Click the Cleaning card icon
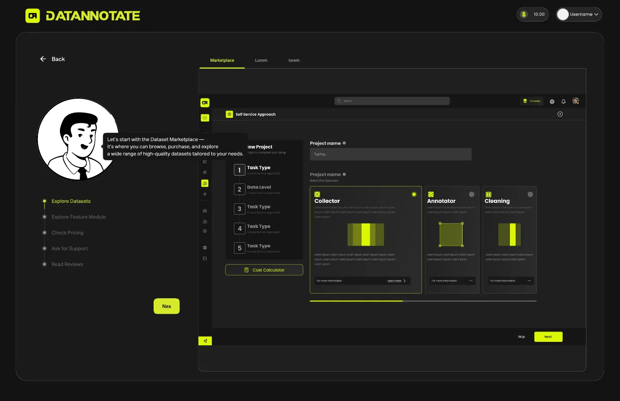The height and width of the screenshot is (401, 620). point(488,195)
